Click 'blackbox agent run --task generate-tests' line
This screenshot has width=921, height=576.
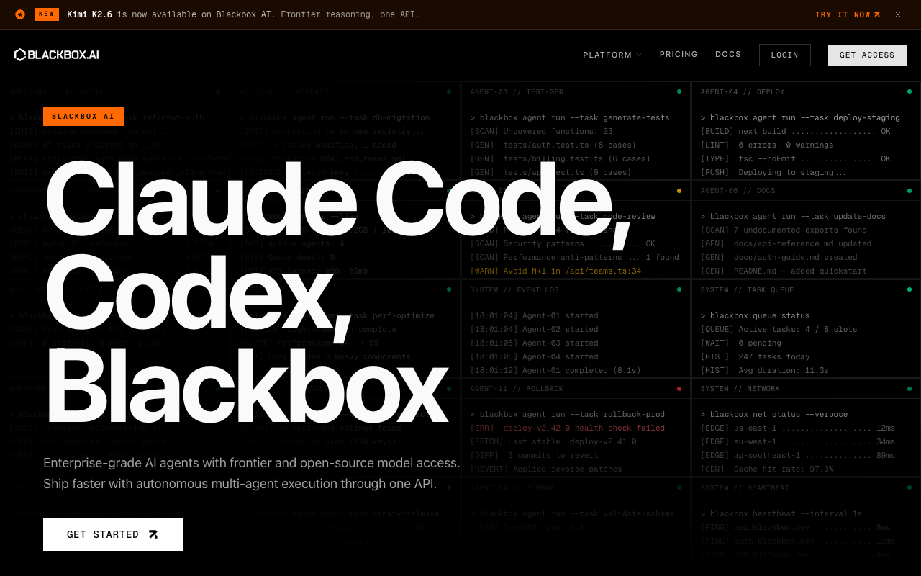pyautogui.click(x=570, y=118)
